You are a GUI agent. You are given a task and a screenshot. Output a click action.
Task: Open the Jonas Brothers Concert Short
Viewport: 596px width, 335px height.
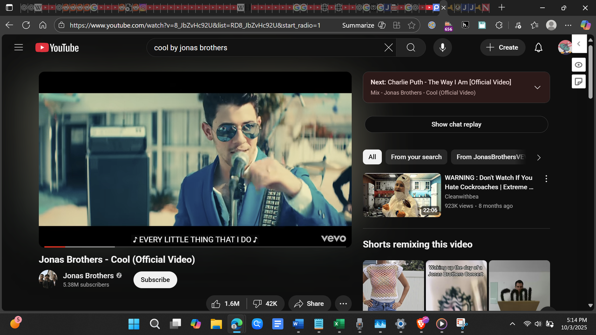pos(456,285)
